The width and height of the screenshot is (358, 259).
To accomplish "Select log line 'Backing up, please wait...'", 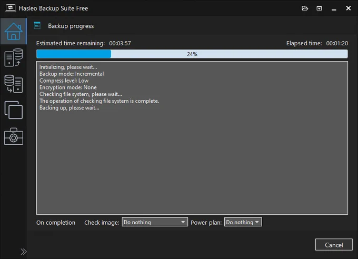I will pyautogui.click(x=69, y=108).
